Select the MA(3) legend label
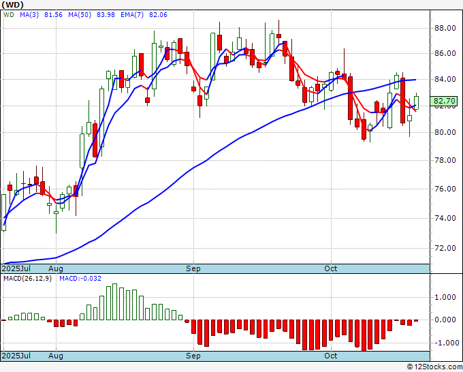463x372 pixels. pos(29,15)
